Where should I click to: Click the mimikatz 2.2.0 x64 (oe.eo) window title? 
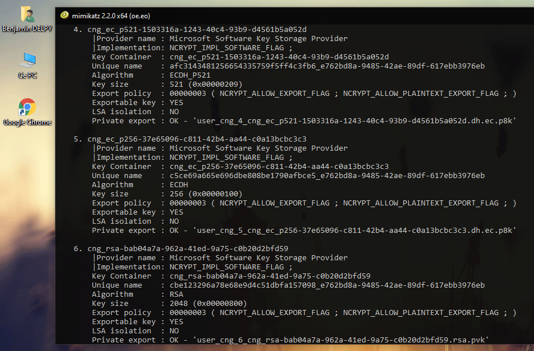click(111, 15)
